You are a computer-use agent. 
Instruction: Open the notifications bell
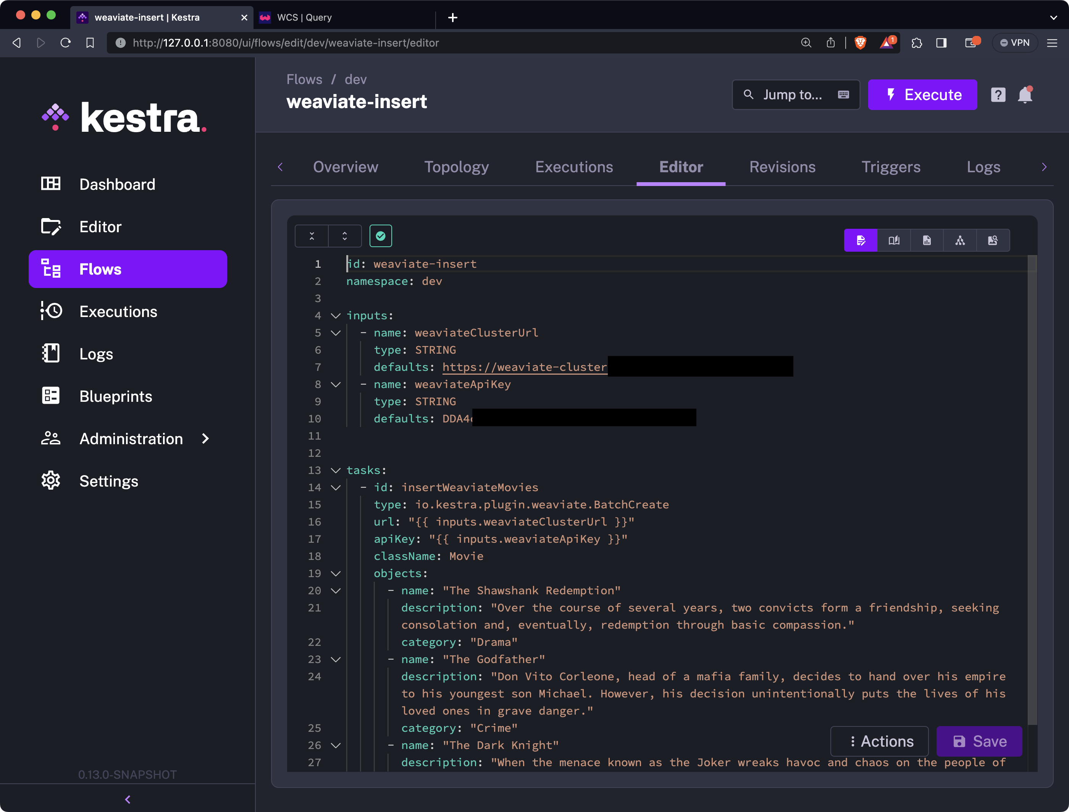[1025, 95]
